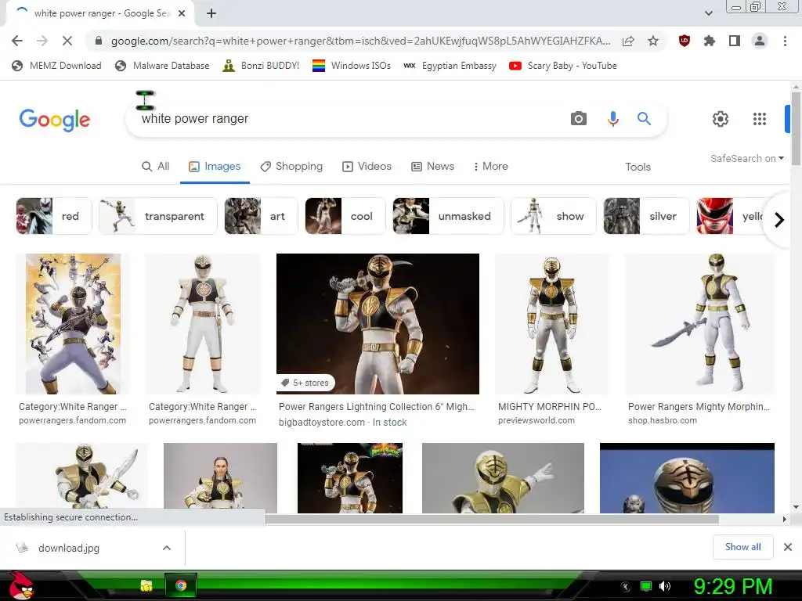Viewport: 802px width, 601px height.
Task: Click the address bar URL
Action: pos(360,41)
